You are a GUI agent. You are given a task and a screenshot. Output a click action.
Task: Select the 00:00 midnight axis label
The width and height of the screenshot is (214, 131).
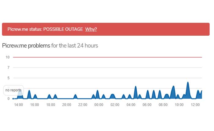click(x=99, y=105)
